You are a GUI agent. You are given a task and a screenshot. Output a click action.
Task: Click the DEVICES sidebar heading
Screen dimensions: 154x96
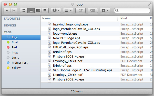(10, 25)
